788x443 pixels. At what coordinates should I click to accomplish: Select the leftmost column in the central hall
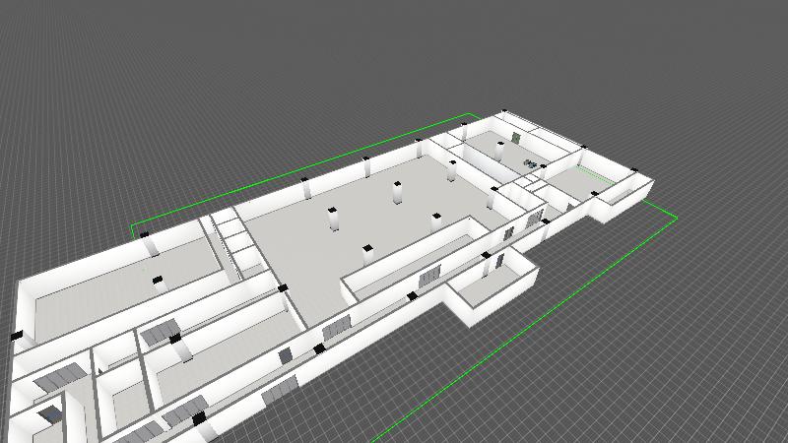(x=334, y=219)
